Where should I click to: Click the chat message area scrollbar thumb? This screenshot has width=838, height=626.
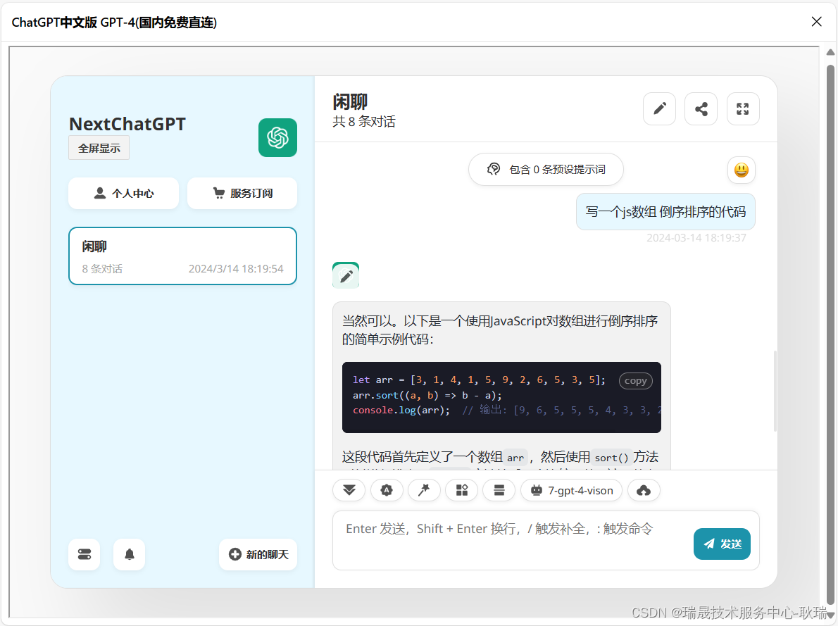coord(775,391)
